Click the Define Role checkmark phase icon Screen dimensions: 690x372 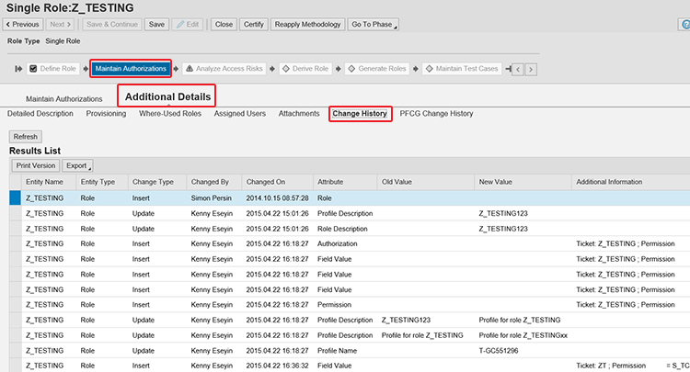tap(33, 68)
